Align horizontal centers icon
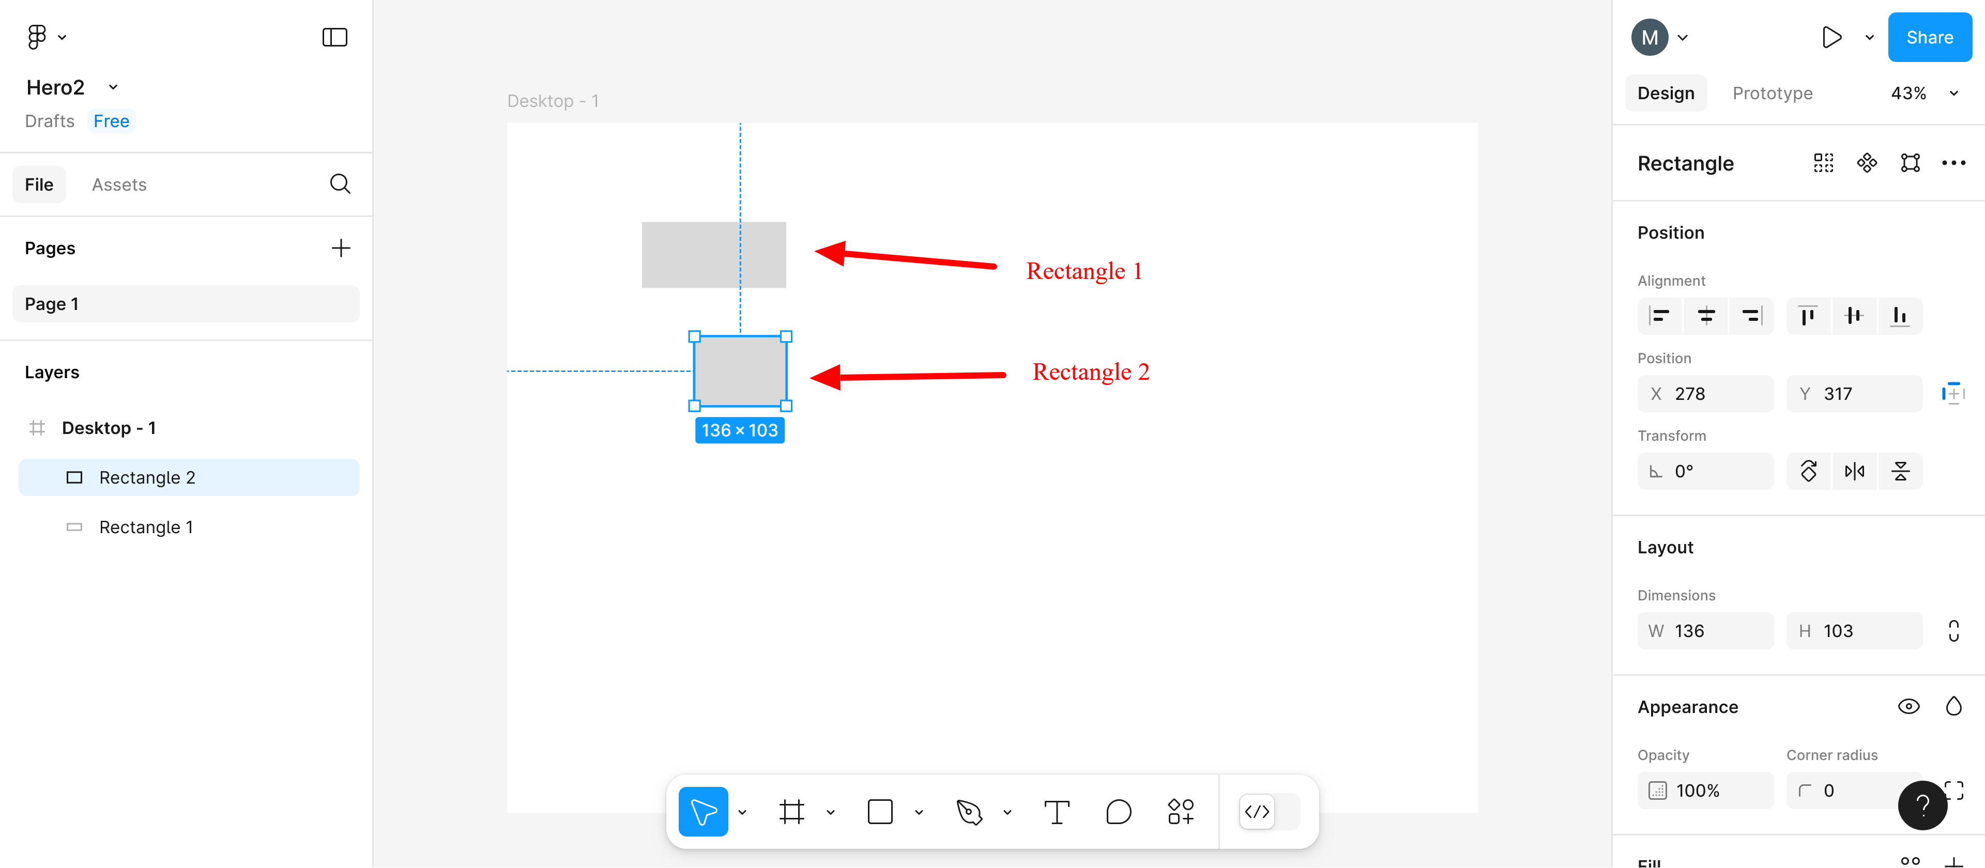Screen dimensions: 1985x868 1706,316
